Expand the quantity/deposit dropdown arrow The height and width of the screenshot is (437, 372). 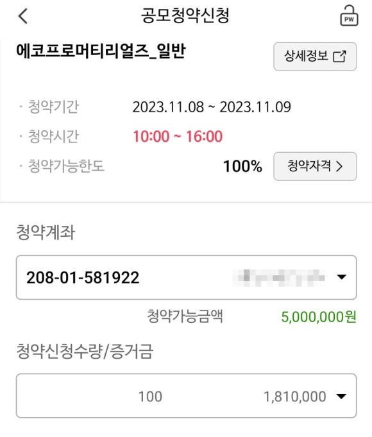[x=341, y=396]
